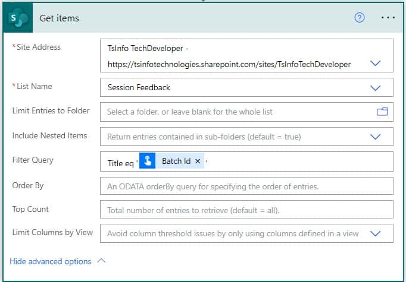406x282 pixels.
Task: Expand the Site Address dropdown arrow
Action: [375, 63]
